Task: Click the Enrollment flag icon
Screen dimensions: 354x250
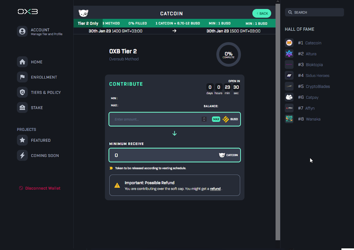Action: pos(22,77)
